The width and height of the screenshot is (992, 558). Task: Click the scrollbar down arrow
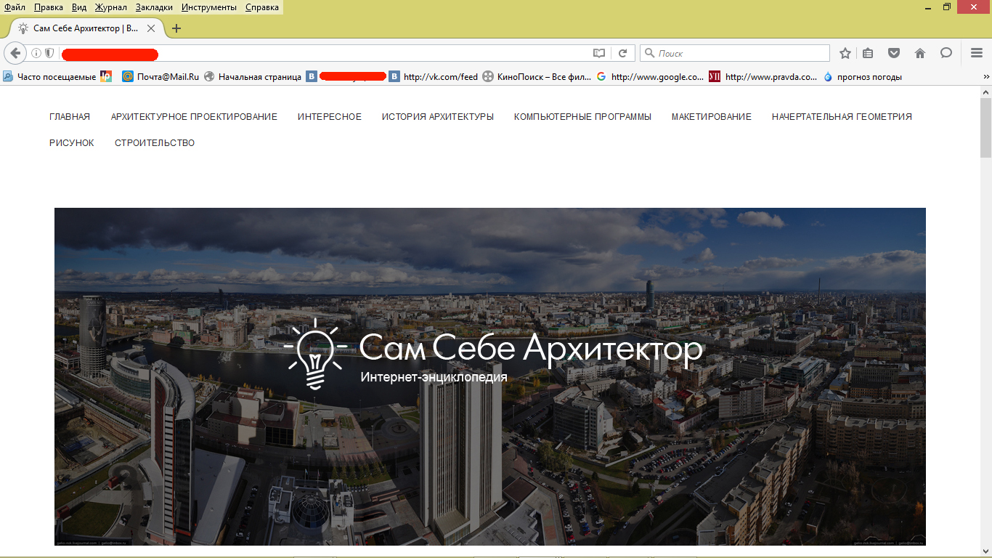coord(985,552)
